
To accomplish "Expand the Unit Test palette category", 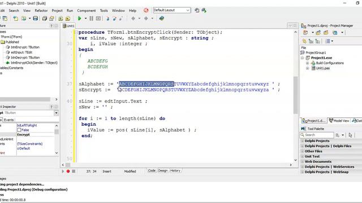I will (x=303, y=157).
